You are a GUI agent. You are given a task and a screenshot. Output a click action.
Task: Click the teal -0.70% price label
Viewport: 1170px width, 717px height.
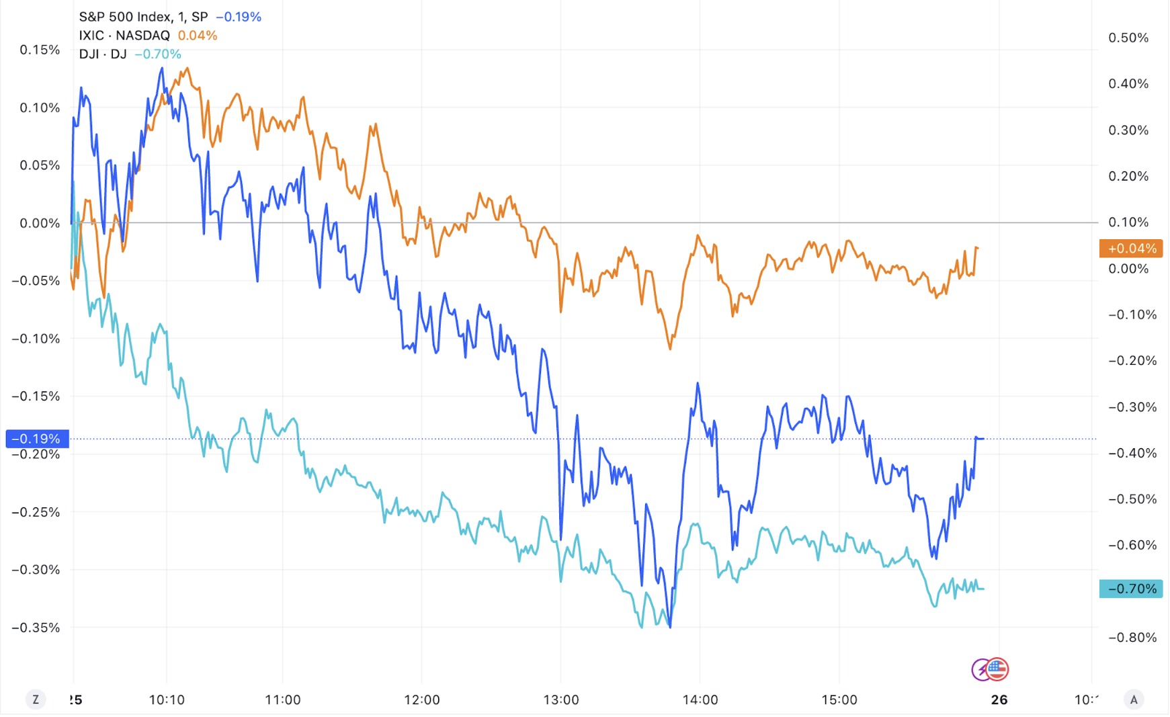point(1132,589)
